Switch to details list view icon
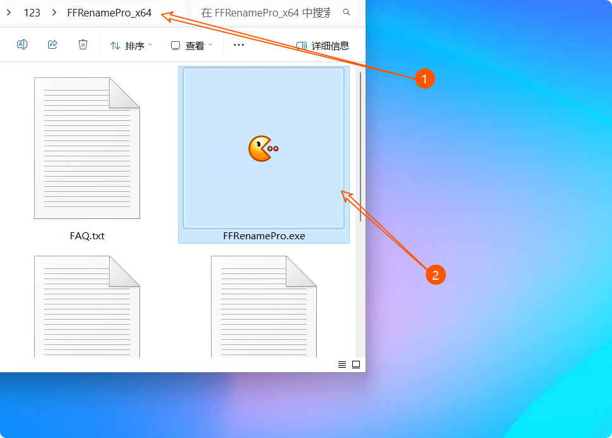This screenshot has height=438, width=612. point(342,365)
